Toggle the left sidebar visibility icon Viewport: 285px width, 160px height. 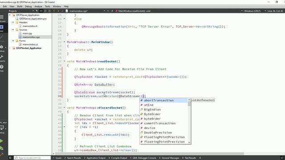click(x=10, y=158)
